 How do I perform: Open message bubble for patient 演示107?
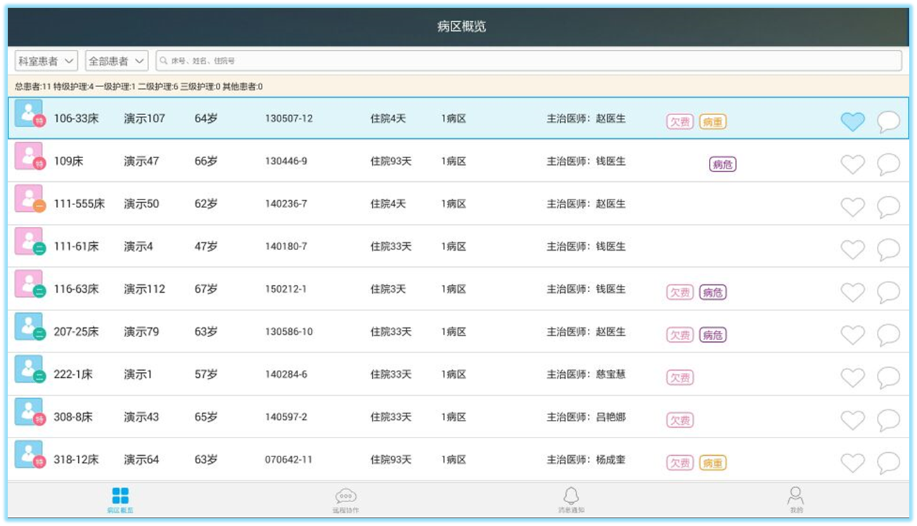point(888,121)
